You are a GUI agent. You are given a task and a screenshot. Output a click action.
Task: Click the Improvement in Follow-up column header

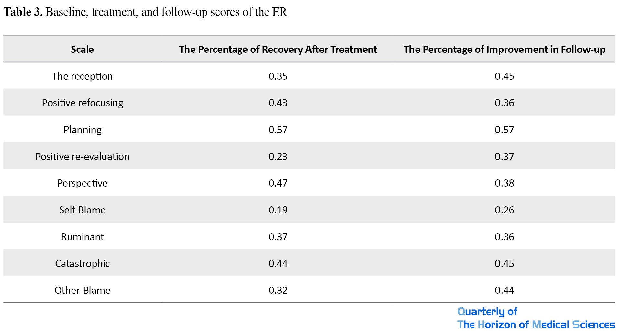(x=504, y=49)
